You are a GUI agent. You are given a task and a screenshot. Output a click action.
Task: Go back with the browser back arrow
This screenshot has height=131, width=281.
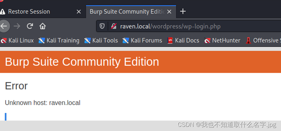[x=4, y=26]
